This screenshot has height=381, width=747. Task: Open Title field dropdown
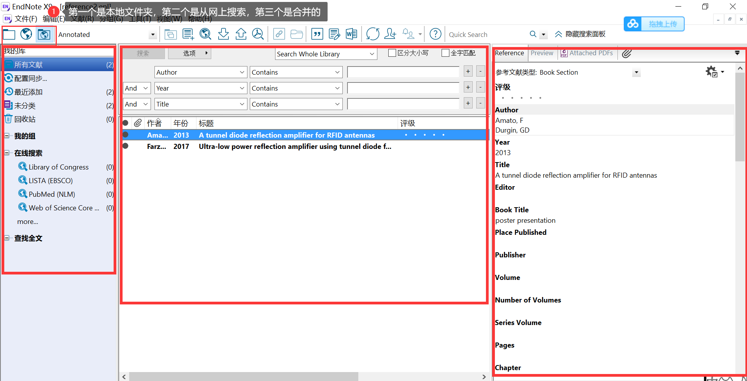coord(201,104)
